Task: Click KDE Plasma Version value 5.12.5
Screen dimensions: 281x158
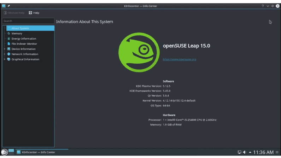Action: tap(166, 86)
